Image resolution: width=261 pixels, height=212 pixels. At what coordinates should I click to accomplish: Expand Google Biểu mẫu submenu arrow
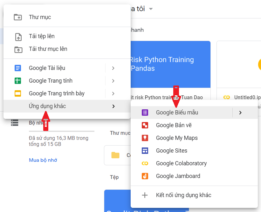(x=240, y=113)
